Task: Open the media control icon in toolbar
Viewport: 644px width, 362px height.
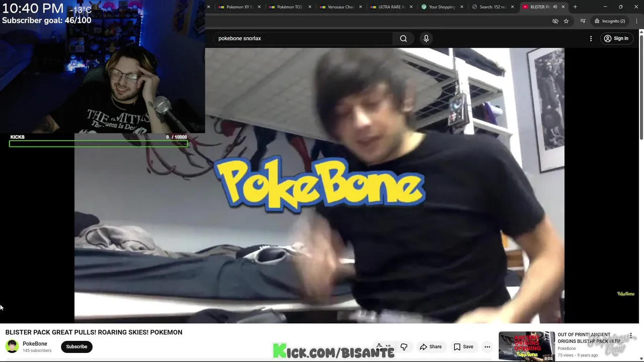Action: click(x=583, y=21)
